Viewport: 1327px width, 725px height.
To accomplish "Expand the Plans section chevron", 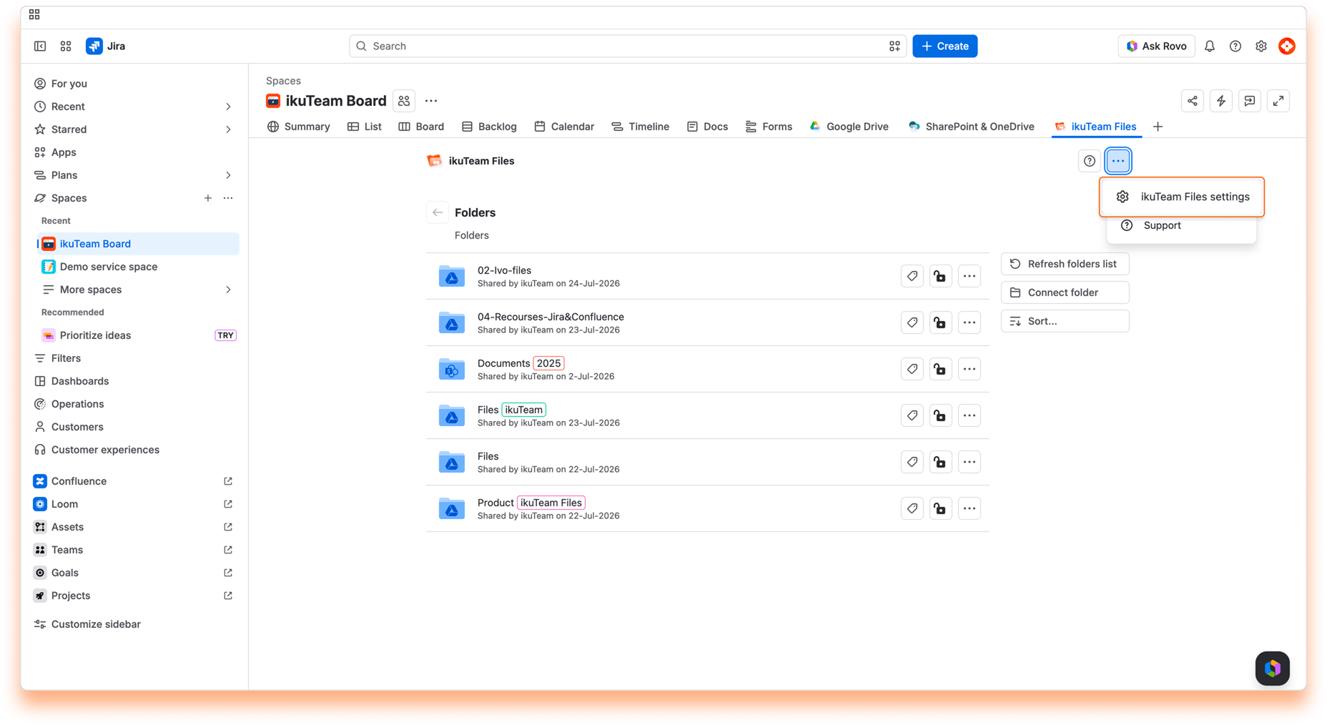I will pos(228,175).
